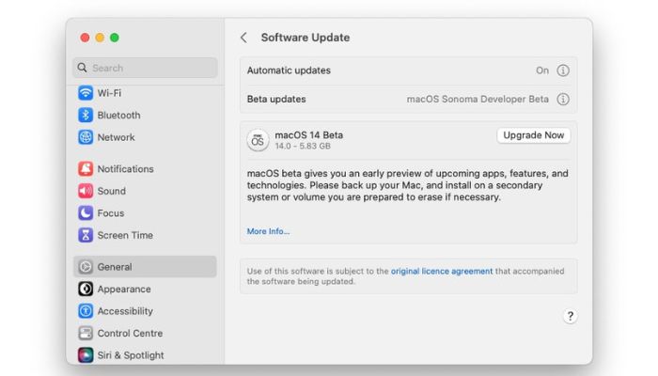Image resolution: width=658 pixels, height=376 pixels.
Task: Click 'macOS Sonoma Developer Beta' value
Action: (478, 99)
